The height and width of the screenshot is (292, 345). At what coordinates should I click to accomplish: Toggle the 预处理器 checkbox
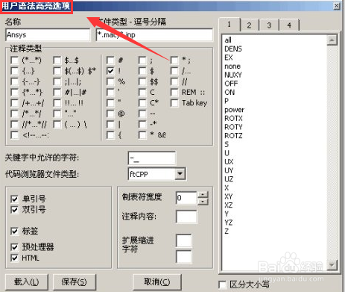click(15, 247)
